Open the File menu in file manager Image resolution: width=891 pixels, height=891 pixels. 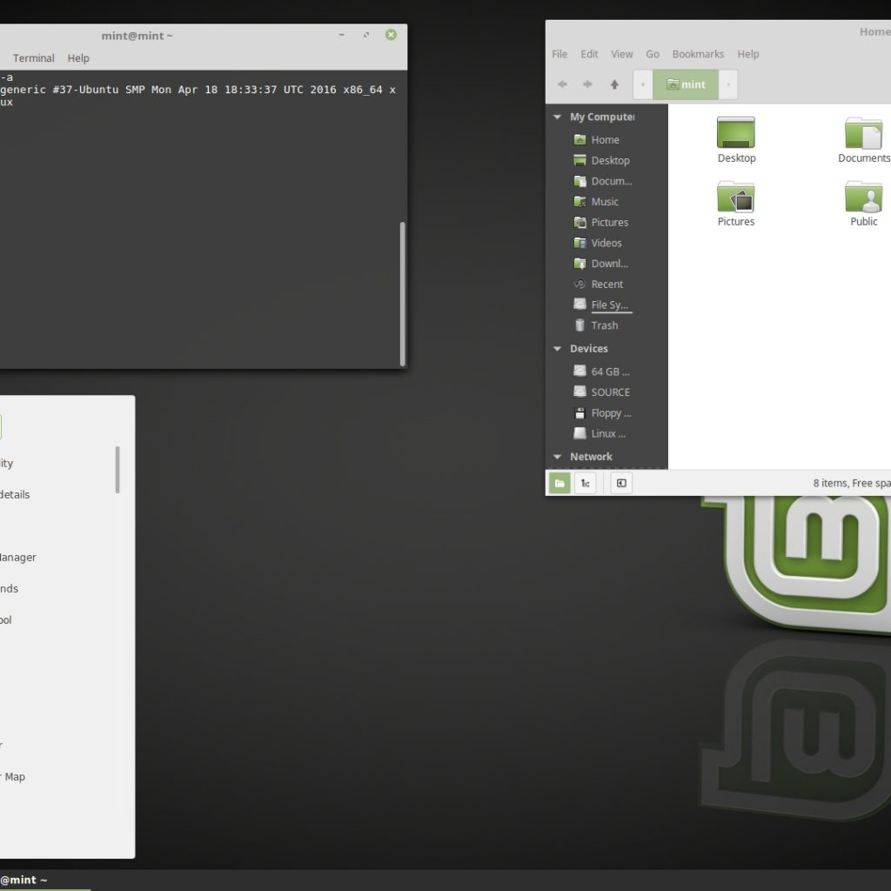[x=559, y=54]
